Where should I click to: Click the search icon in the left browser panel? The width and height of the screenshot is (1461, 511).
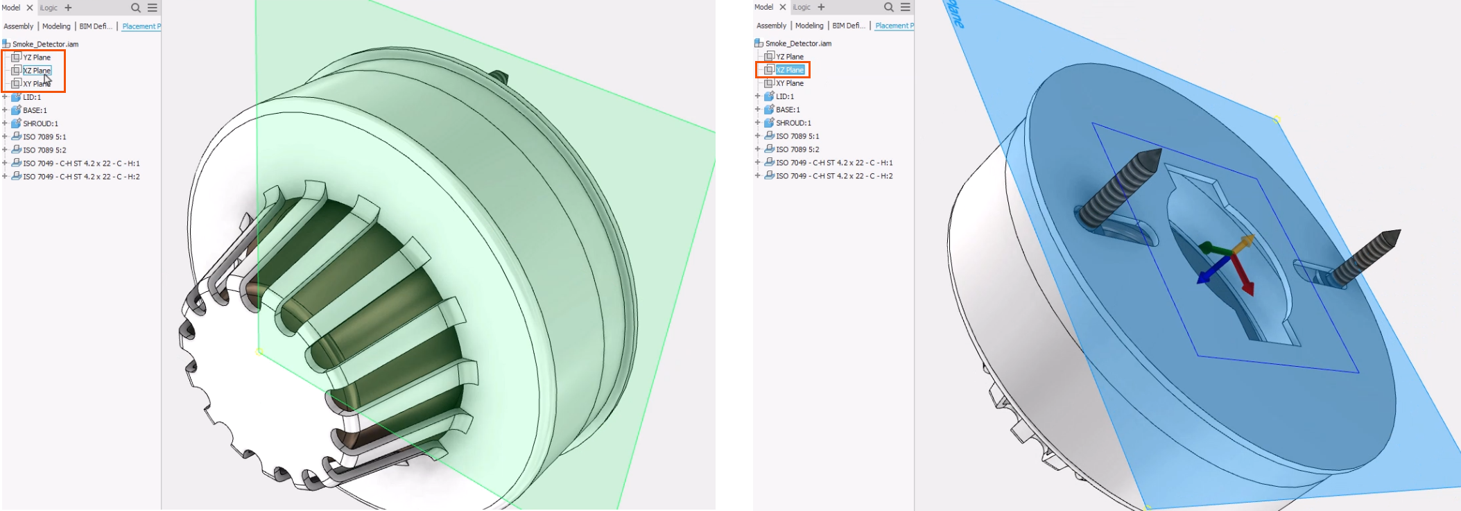[136, 8]
